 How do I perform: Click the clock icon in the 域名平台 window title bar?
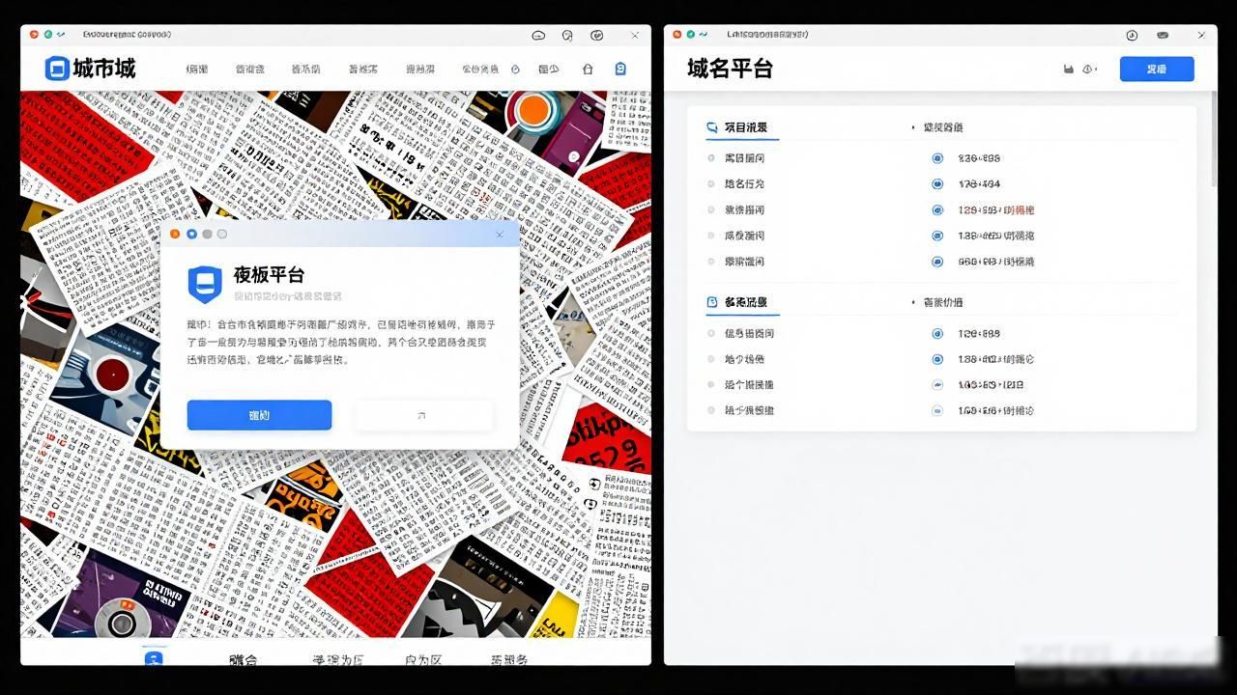(x=1132, y=35)
